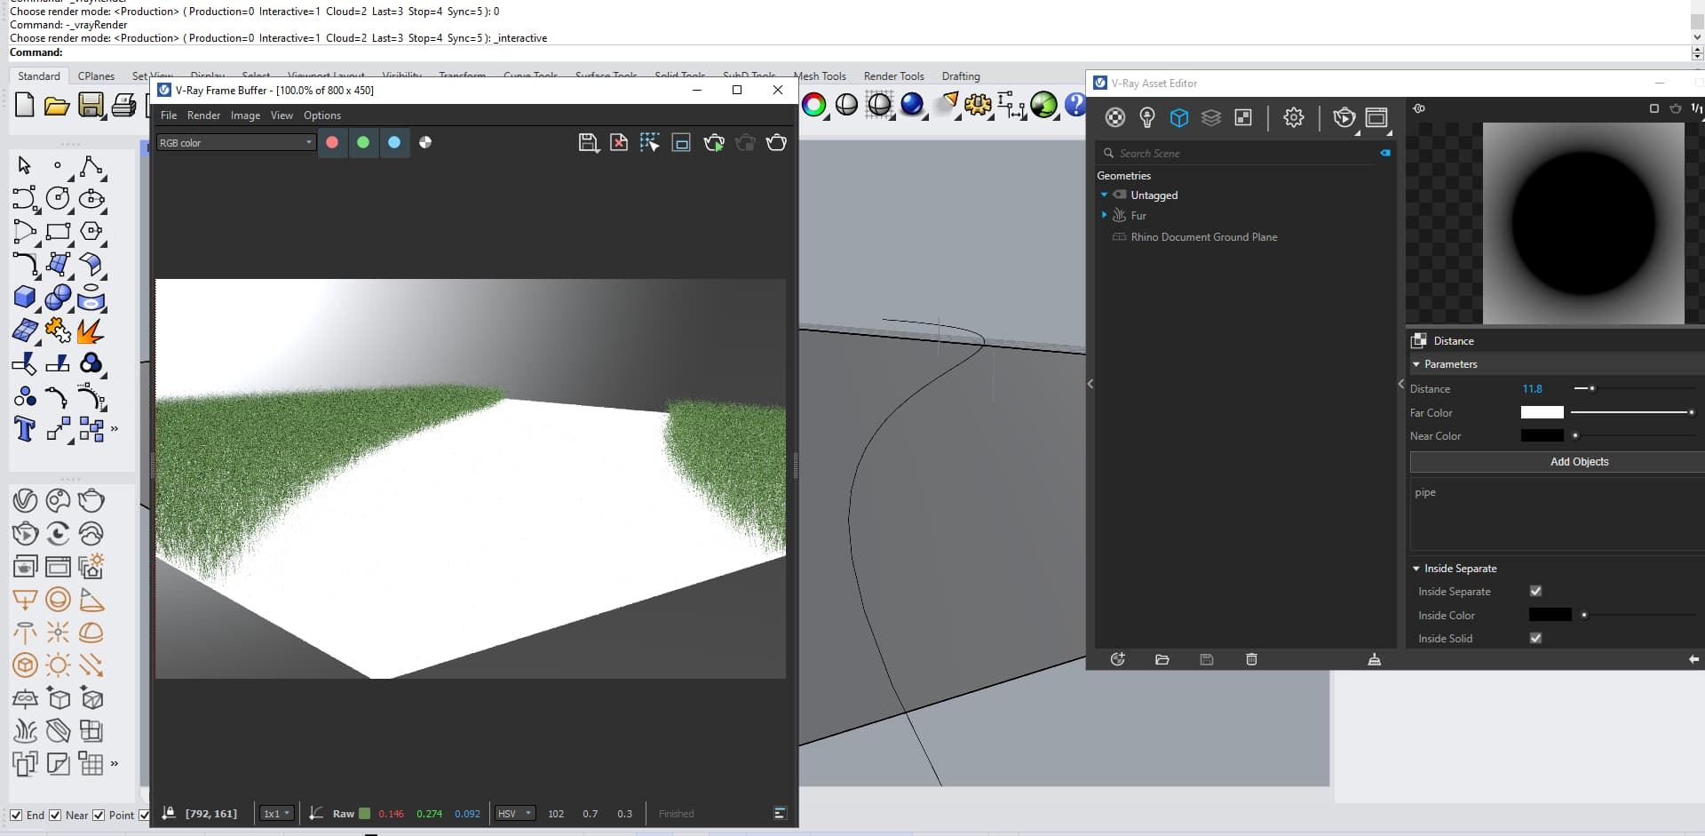Screen dimensions: 1705x836
Task: Select the pipe entry in the object list
Action: [1425, 492]
